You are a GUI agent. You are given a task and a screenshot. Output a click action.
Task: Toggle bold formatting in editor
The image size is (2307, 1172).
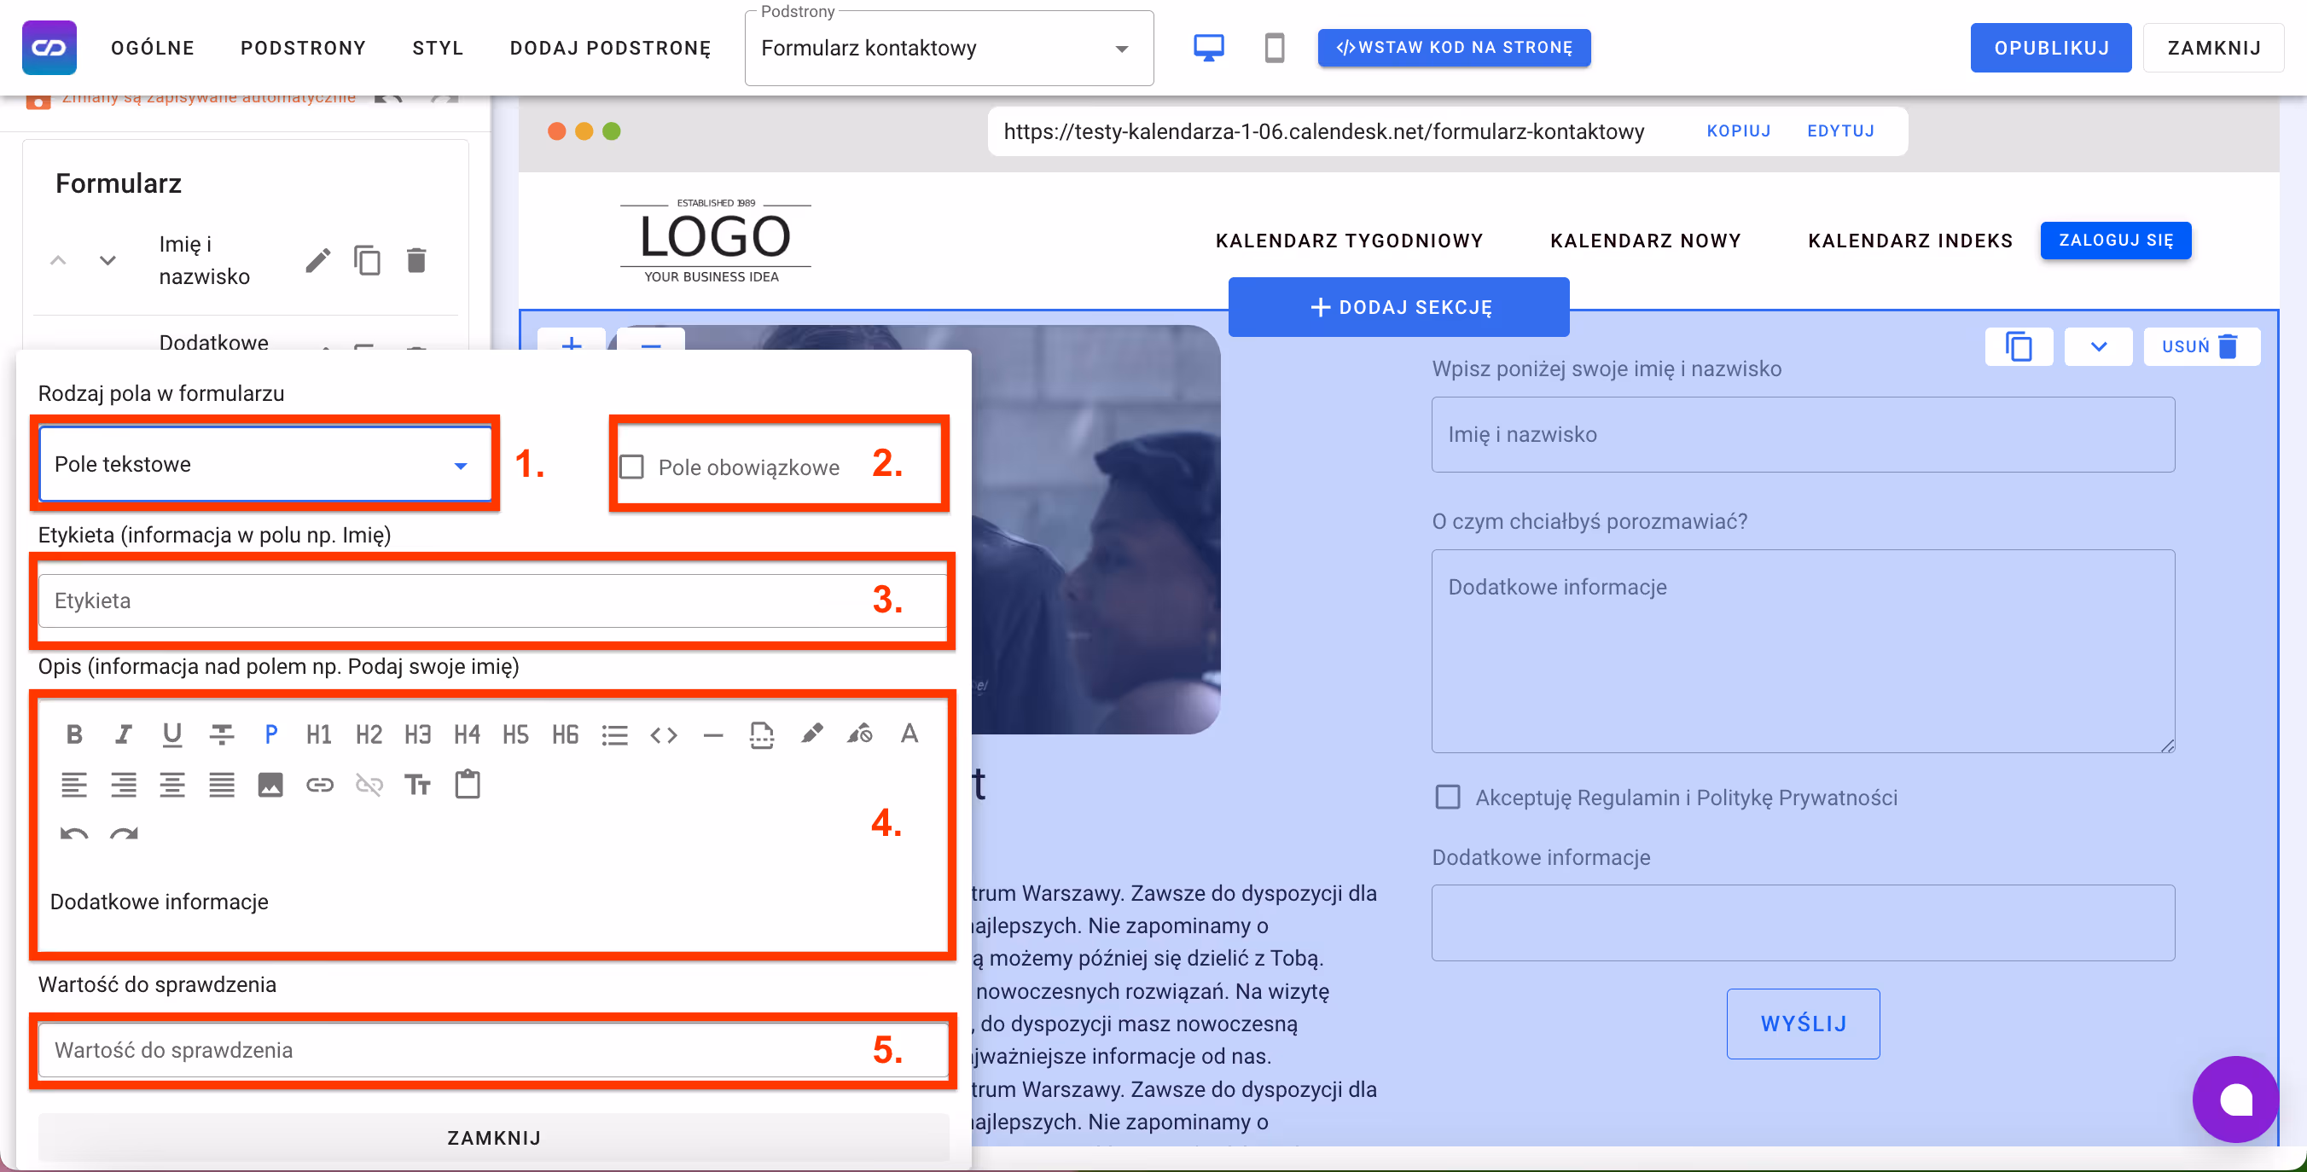pyautogui.click(x=74, y=735)
